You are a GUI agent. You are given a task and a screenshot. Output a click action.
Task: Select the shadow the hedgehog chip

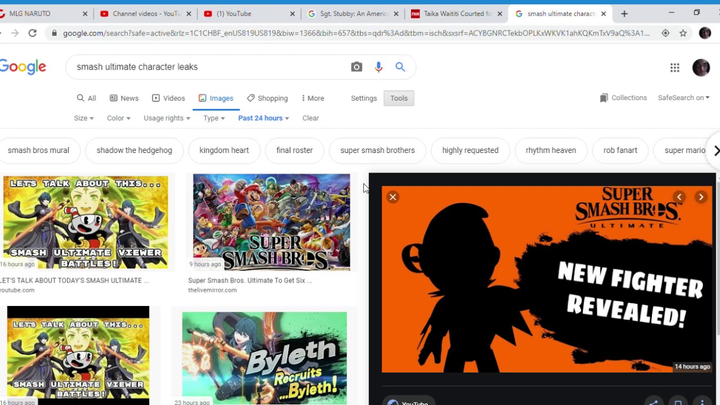[134, 150]
